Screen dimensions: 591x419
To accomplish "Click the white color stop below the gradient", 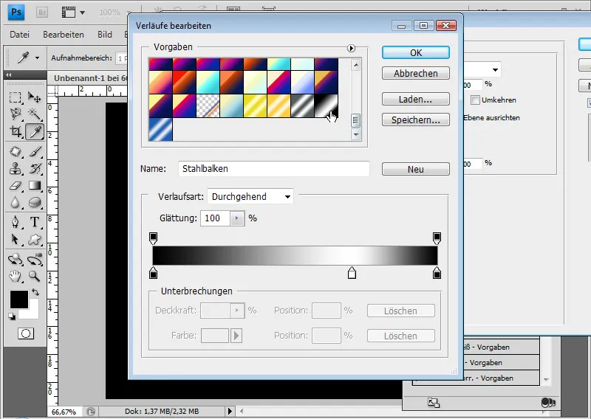I will [352, 273].
